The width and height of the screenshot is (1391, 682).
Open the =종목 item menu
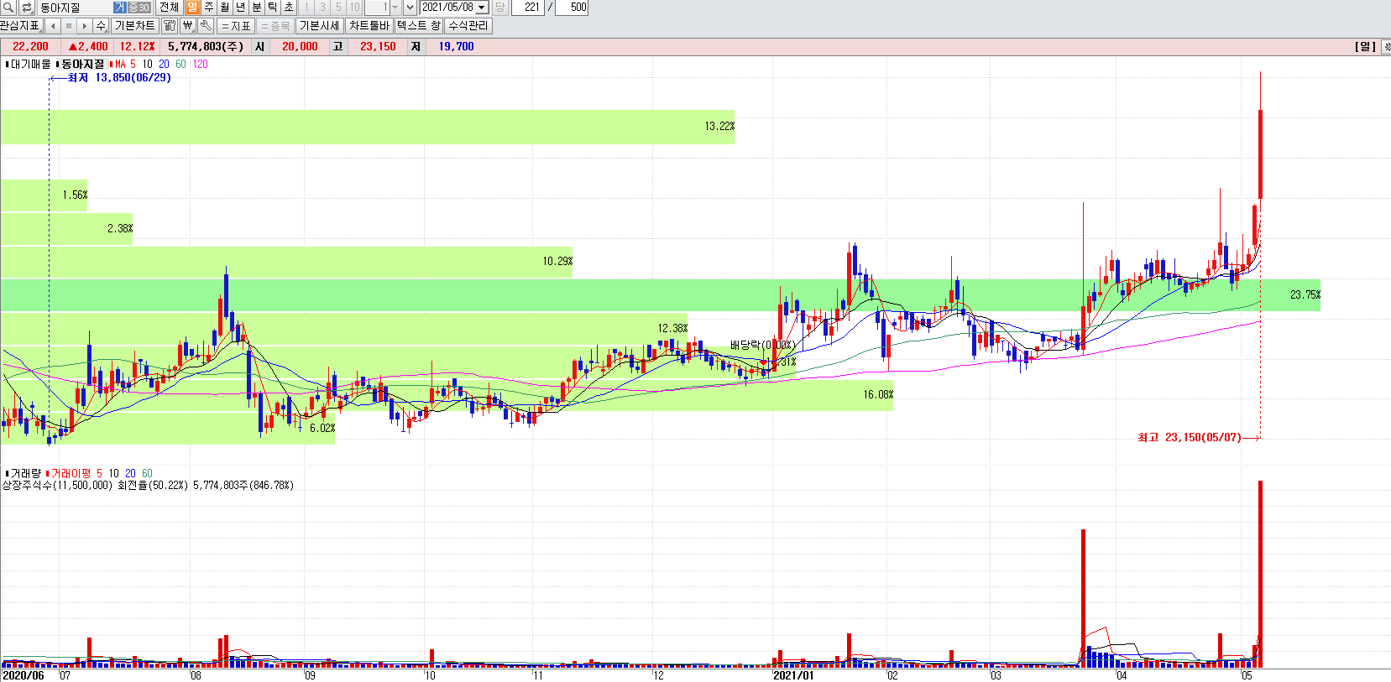click(275, 26)
